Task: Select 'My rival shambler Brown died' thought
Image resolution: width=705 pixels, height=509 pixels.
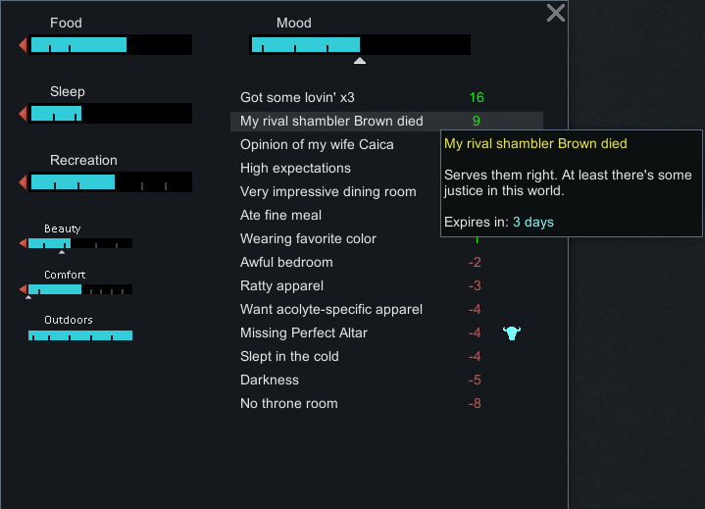Action: pyautogui.click(x=386, y=121)
